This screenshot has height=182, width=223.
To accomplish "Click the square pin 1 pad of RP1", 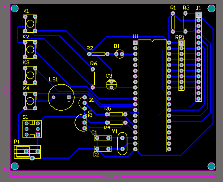I will click(181, 43).
